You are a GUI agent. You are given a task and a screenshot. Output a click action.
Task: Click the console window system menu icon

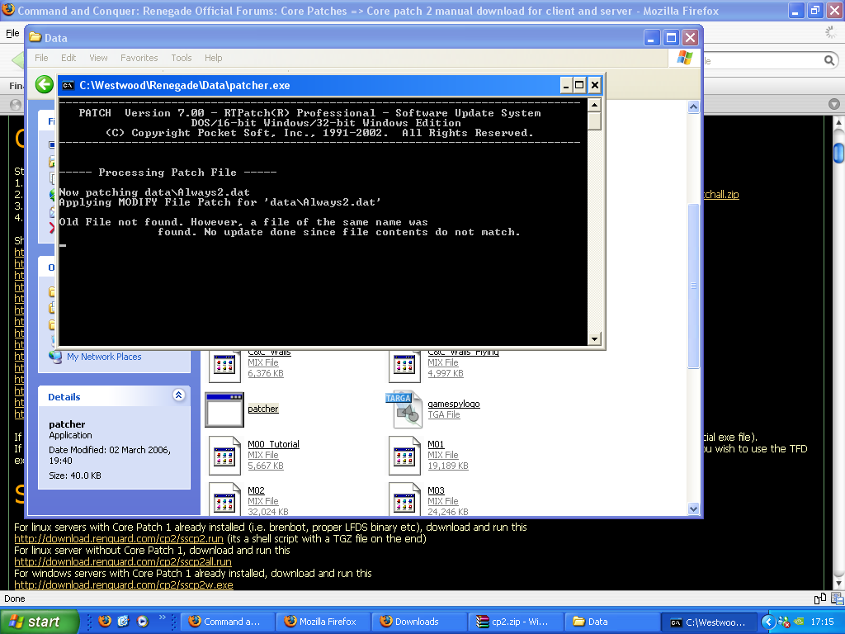68,85
